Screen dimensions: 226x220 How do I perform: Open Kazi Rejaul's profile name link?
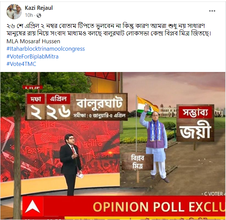pos(39,8)
